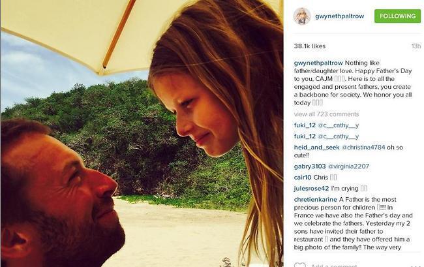
Task: View the 38.1k likes list
Action: [x=310, y=46]
